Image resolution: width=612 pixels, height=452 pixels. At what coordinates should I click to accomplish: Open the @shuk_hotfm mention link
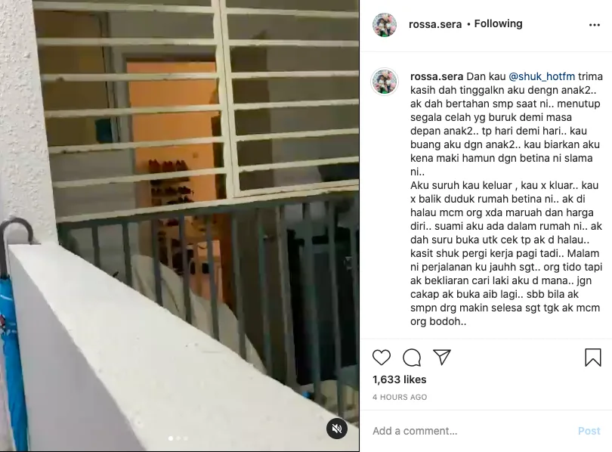(542, 76)
